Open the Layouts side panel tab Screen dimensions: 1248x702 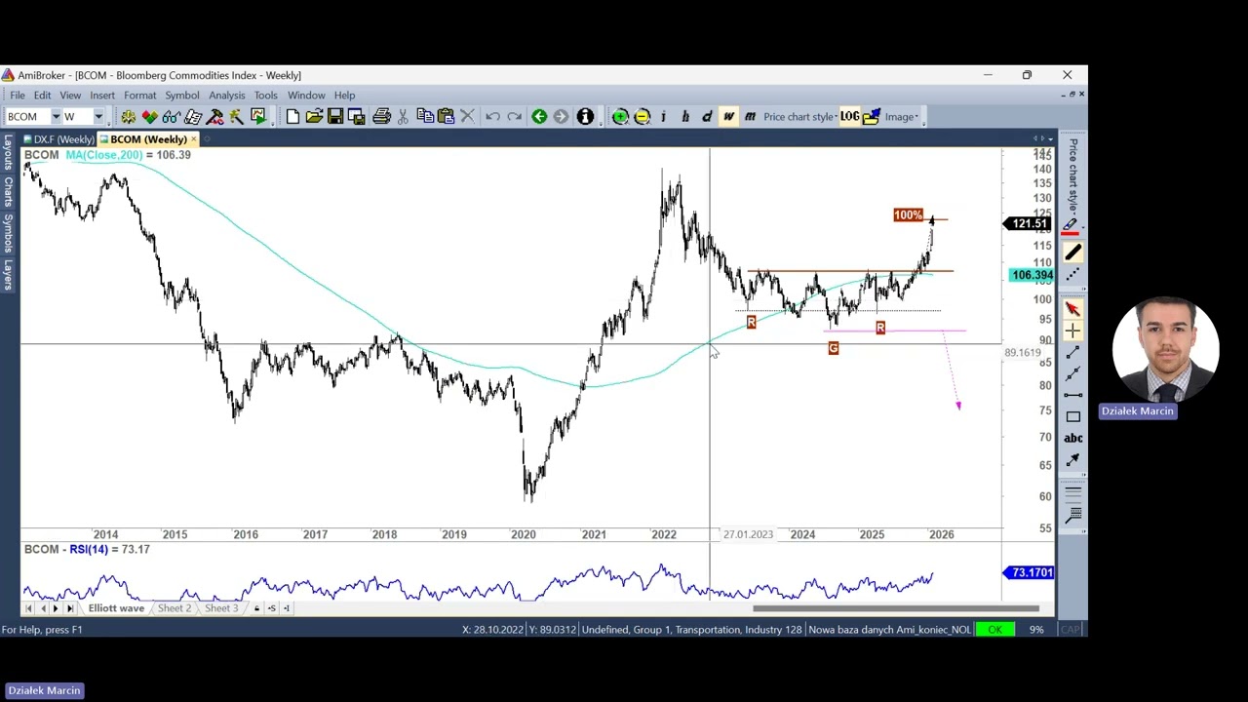[x=8, y=153]
